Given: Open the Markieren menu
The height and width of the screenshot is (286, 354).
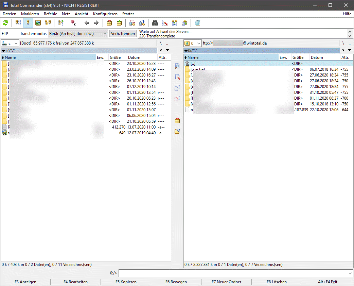Looking at the screenshot, I should click(x=30, y=14).
